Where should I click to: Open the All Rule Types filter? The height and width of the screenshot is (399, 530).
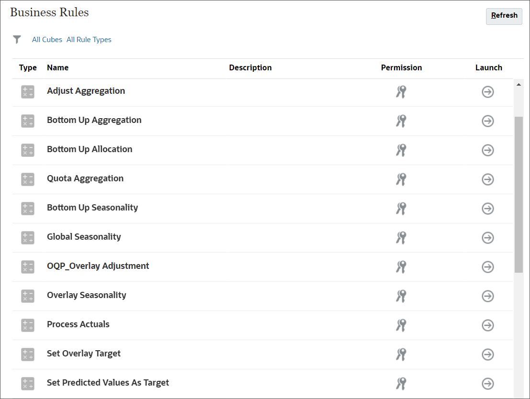coord(89,39)
